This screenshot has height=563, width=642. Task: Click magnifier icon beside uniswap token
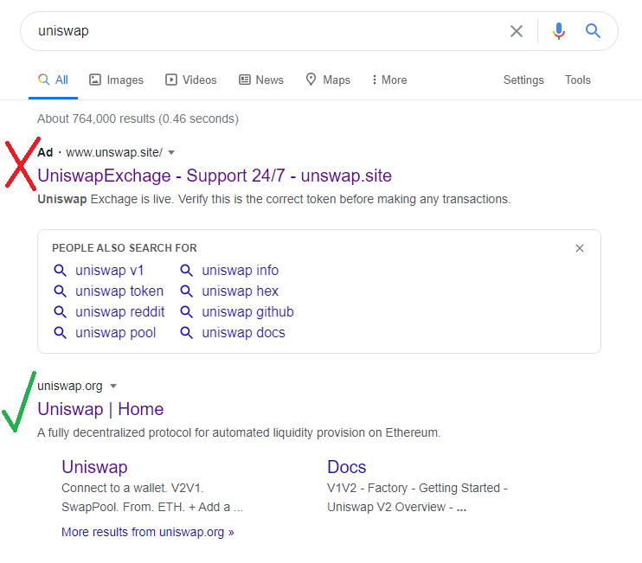(61, 291)
